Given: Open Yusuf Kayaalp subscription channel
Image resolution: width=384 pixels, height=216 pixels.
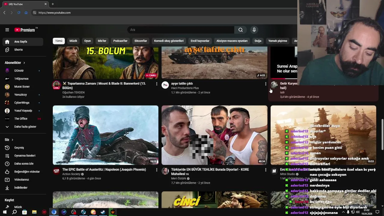Looking at the screenshot, I should [23, 111].
